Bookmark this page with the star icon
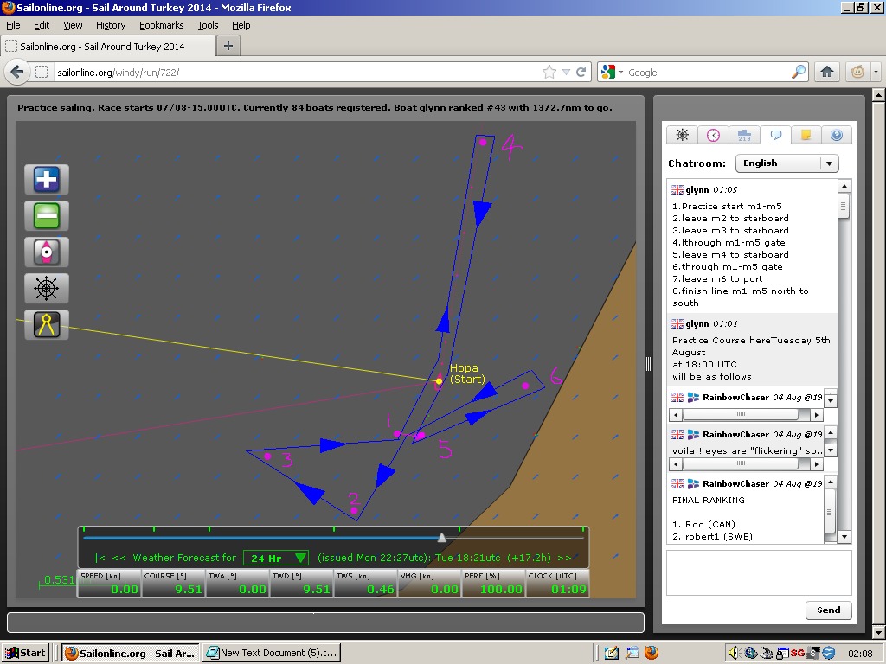Screen dimensions: 886x664 pyautogui.click(x=549, y=73)
